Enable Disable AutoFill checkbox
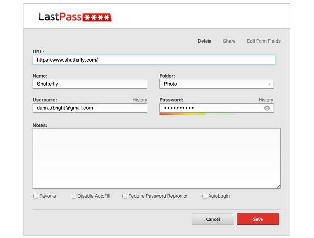Viewport: 314px width, 238px height. (x=74, y=196)
